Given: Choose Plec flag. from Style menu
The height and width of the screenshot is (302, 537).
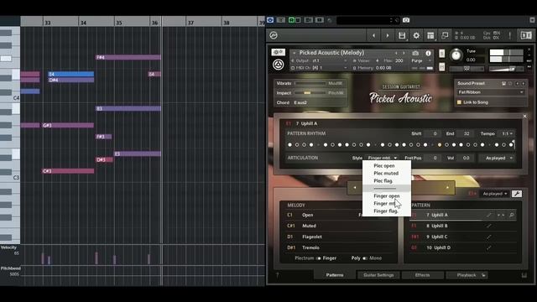Looking at the screenshot, I should [383, 181].
